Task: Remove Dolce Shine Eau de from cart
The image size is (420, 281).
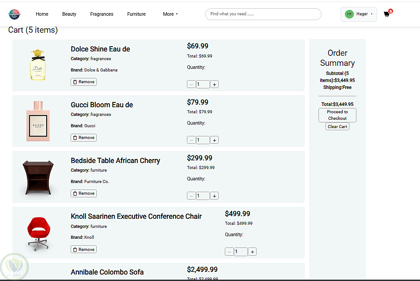Action: (84, 82)
